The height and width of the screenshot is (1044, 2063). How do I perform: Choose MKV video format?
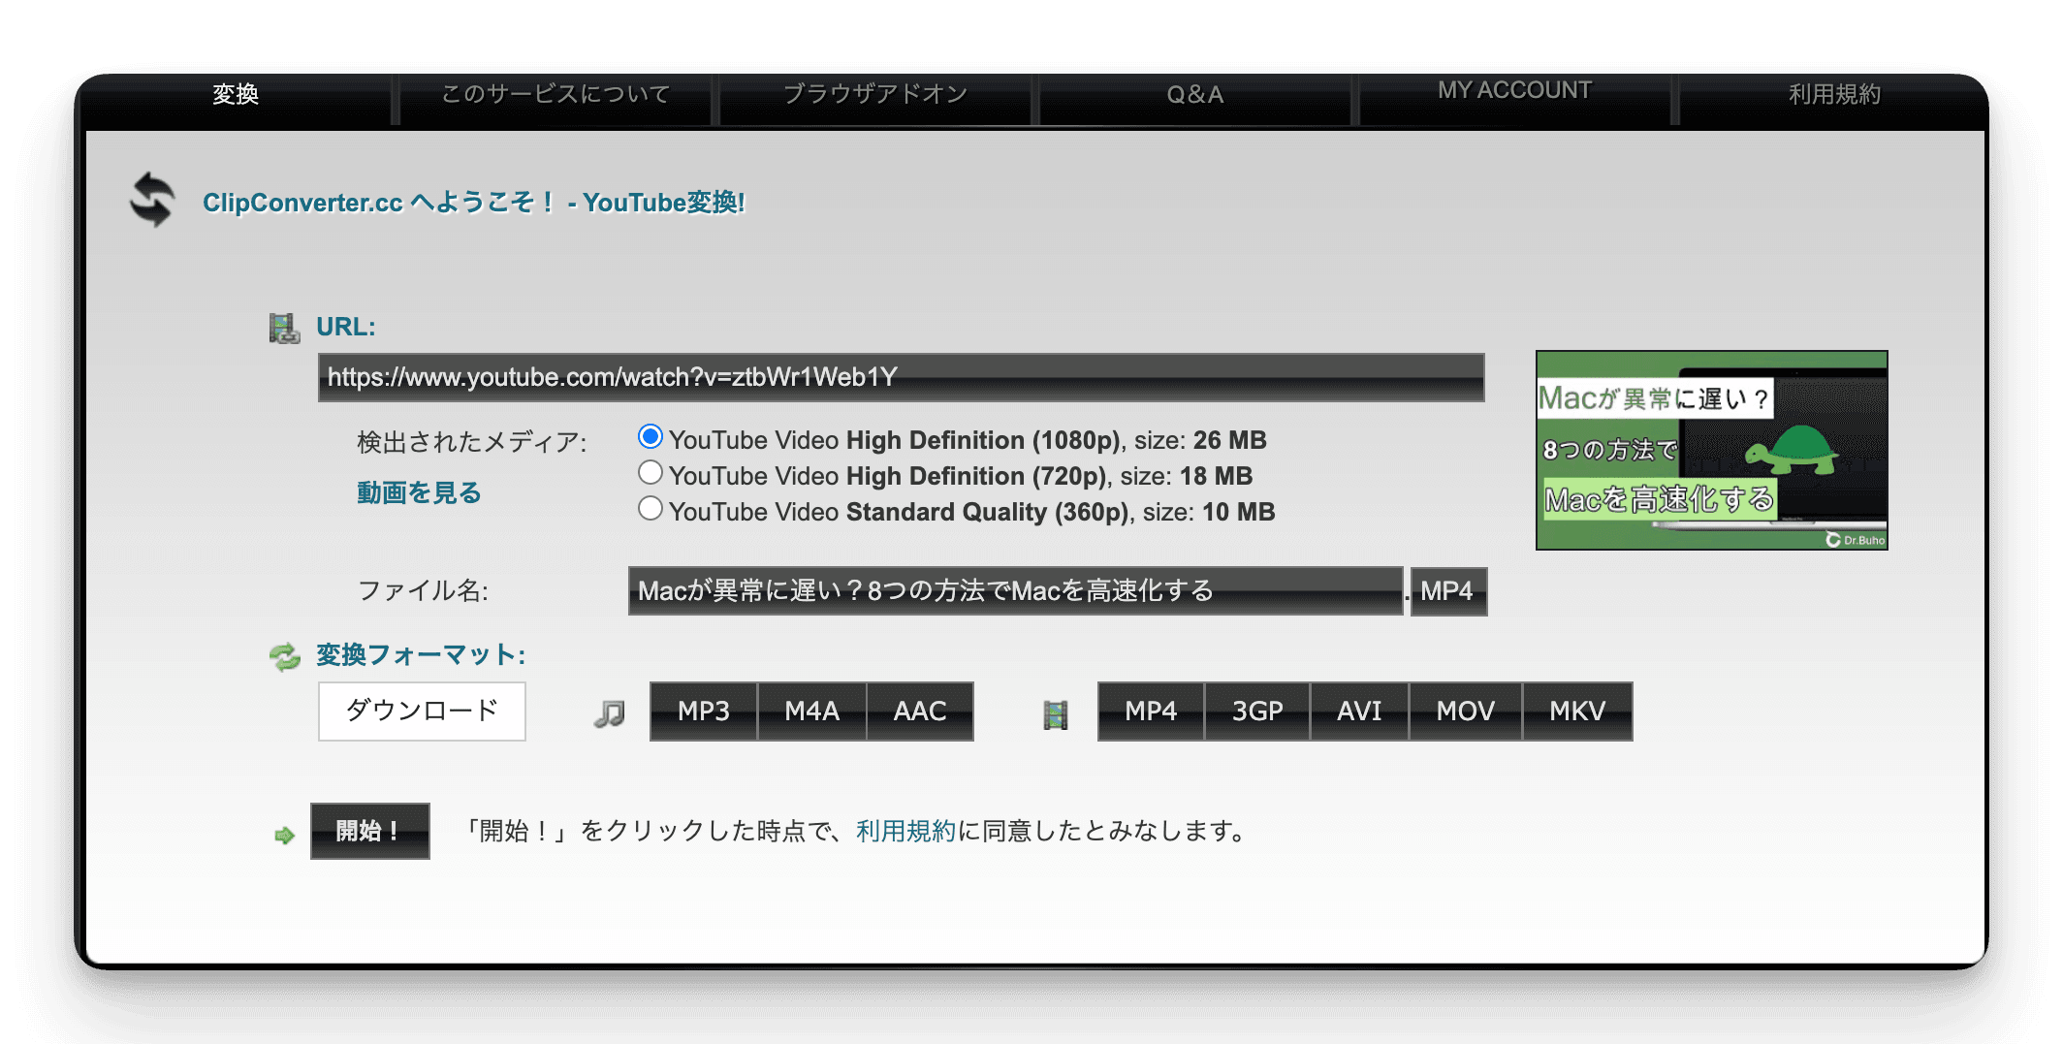tap(1577, 712)
